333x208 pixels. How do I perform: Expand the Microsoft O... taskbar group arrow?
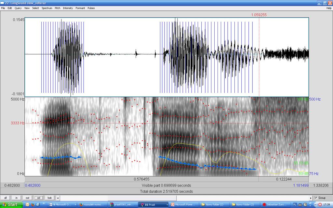point(75,205)
